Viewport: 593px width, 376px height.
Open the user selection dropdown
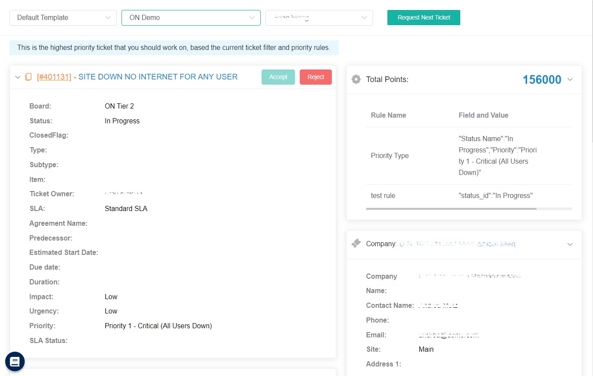pyautogui.click(x=319, y=18)
